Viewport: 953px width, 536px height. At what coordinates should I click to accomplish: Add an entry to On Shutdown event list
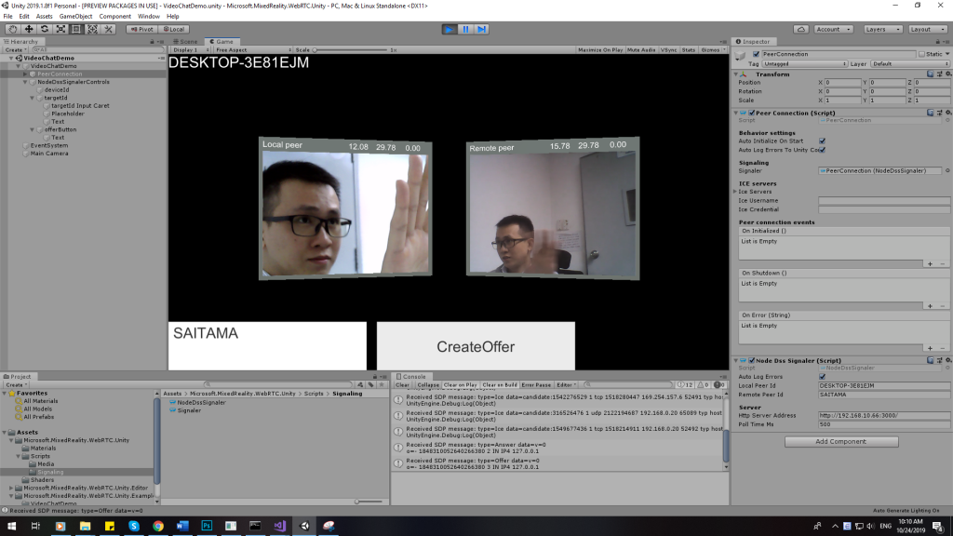[930, 305]
